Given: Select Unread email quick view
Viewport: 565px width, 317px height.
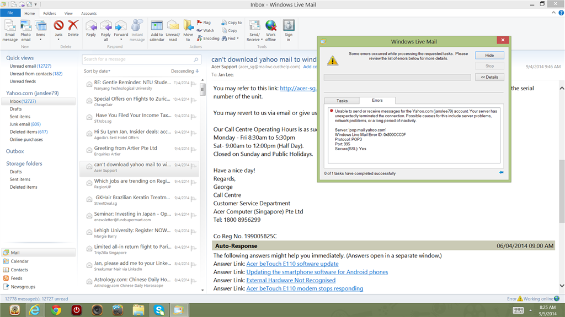Looking at the screenshot, I should [x=30, y=66].
